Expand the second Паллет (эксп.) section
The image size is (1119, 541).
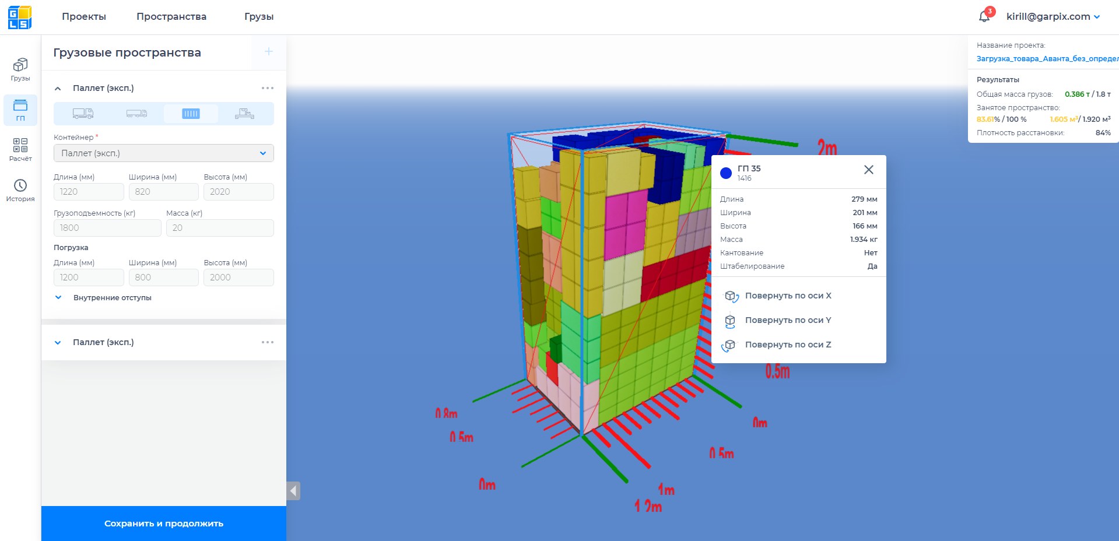click(58, 343)
